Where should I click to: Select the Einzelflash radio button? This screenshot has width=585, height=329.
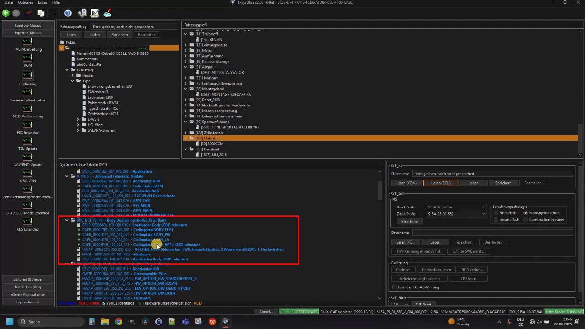click(496, 213)
